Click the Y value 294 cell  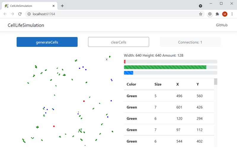tap(199, 119)
